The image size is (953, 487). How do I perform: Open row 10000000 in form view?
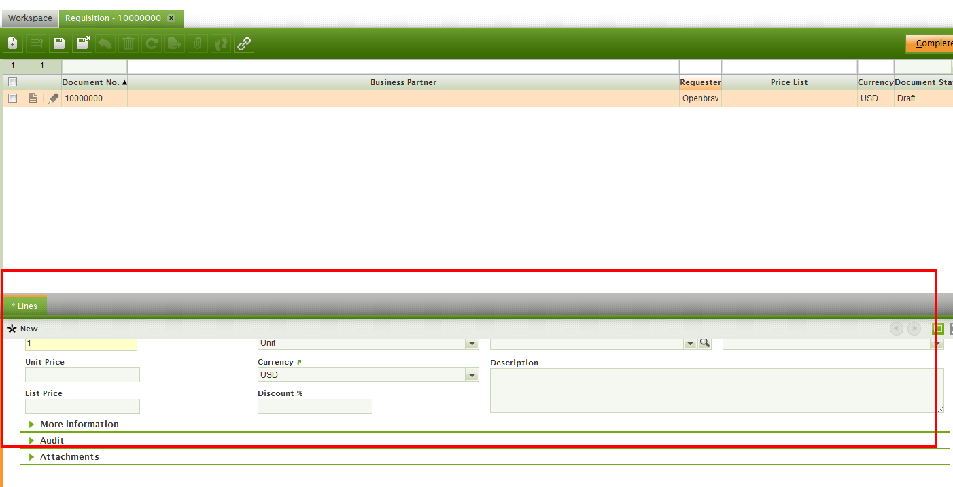33,98
